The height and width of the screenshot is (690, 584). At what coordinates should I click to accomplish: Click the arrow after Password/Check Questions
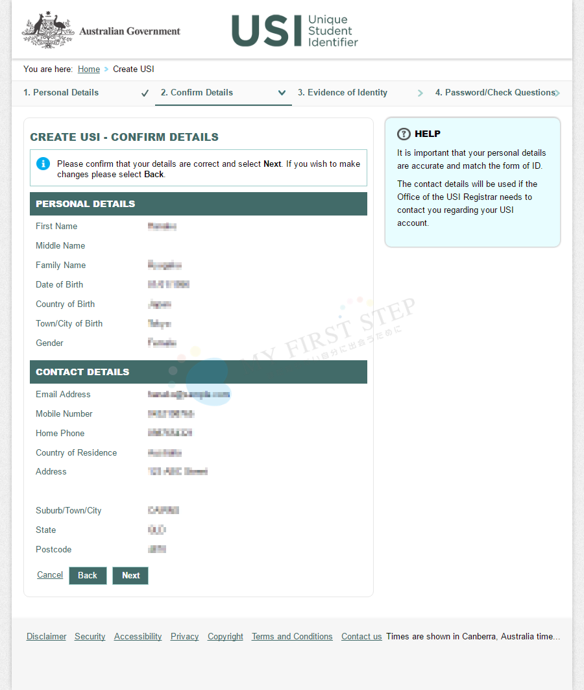[x=557, y=93]
